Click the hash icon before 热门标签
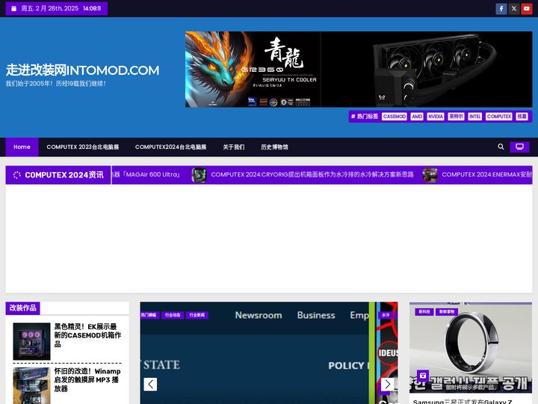Screen dimensions: 538x404 click(x=353, y=117)
